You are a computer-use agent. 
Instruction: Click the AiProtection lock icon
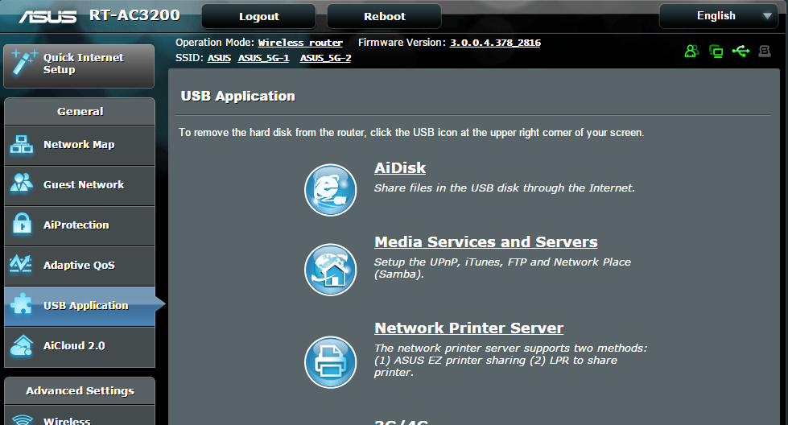tap(22, 224)
